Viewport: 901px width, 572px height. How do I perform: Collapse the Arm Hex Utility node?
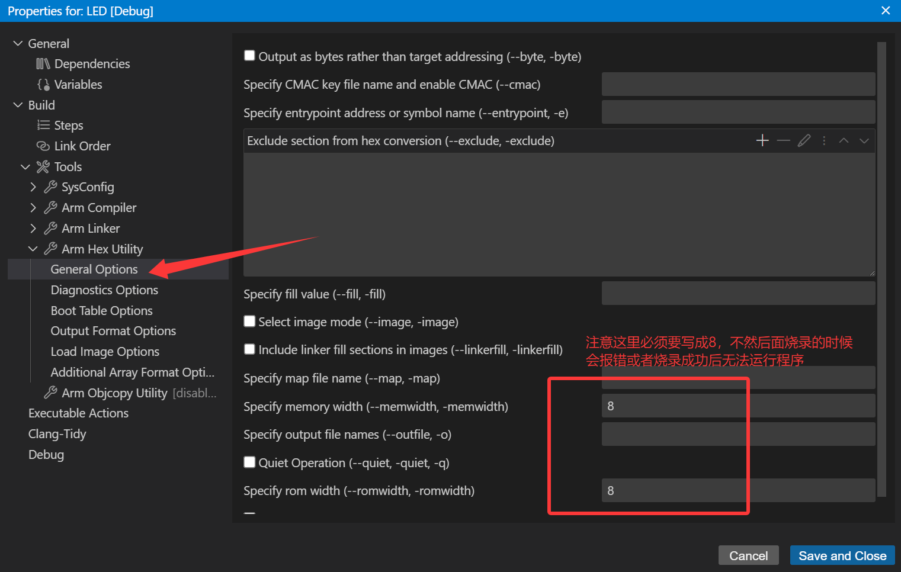click(x=33, y=249)
